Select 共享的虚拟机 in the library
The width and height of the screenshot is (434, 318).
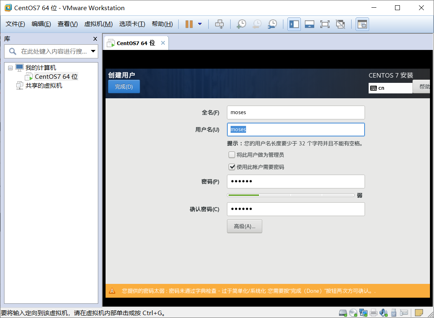click(x=44, y=86)
